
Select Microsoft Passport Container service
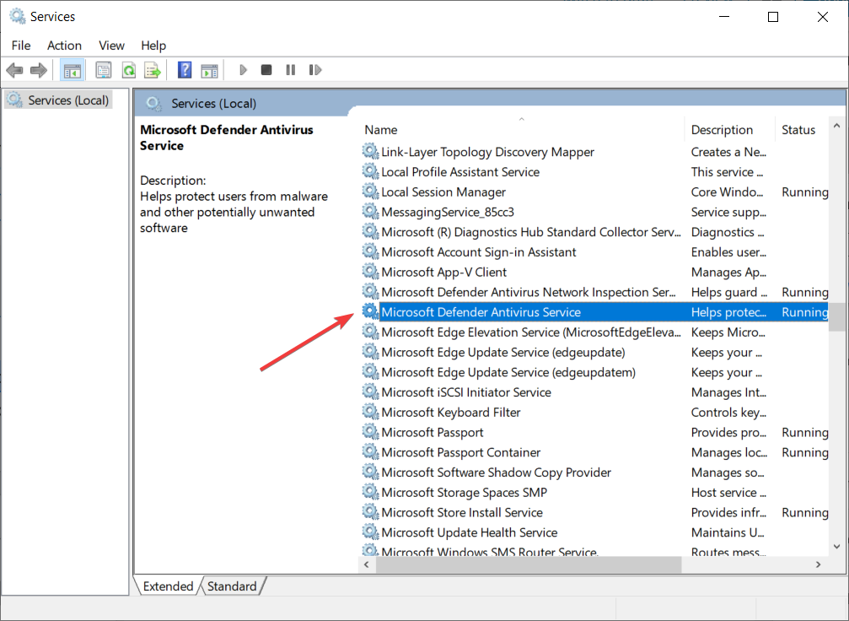(x=461, y=453)
